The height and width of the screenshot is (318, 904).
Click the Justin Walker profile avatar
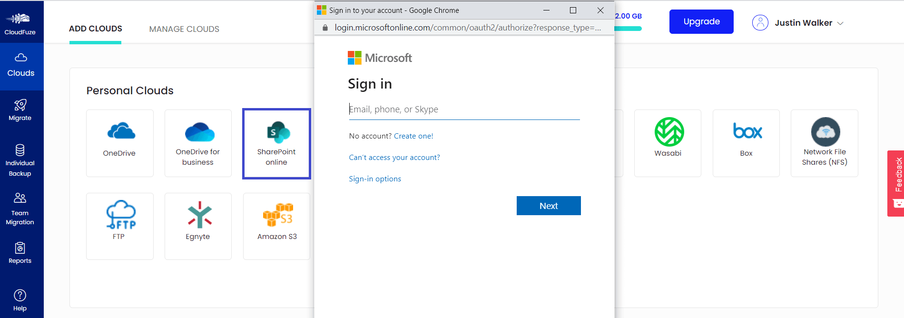[760, 22]
